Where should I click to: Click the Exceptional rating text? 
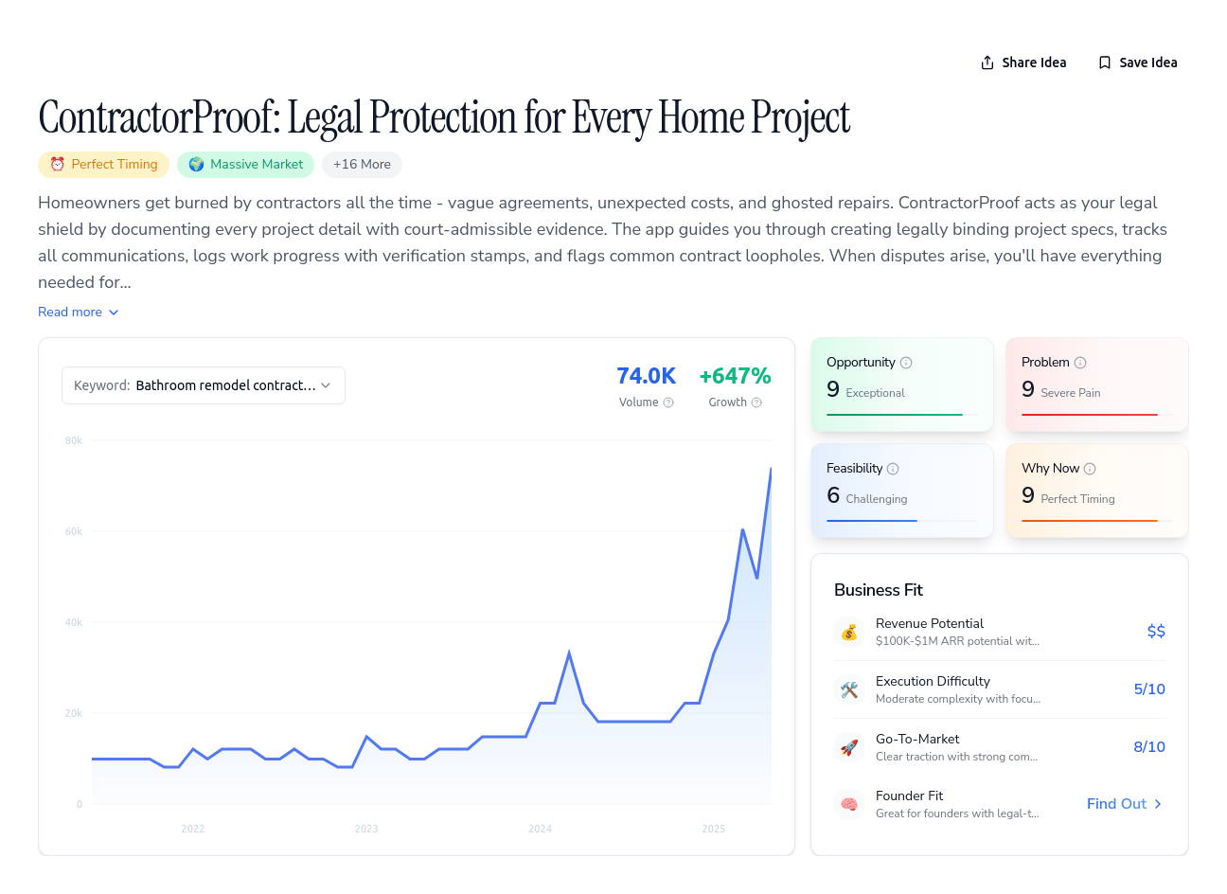[x=875, y=393]
